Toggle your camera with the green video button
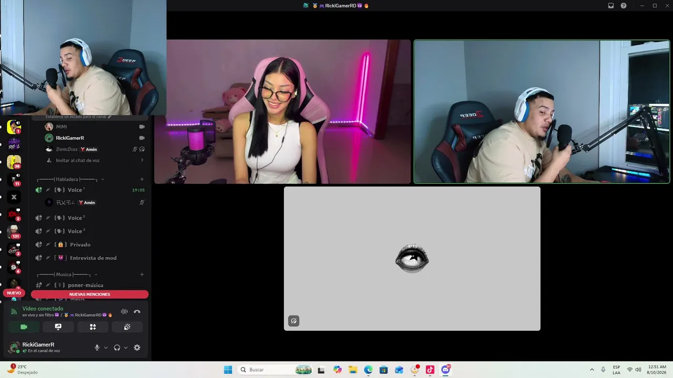The width and height of the screenshot is (673, 378). coord(24,327)
